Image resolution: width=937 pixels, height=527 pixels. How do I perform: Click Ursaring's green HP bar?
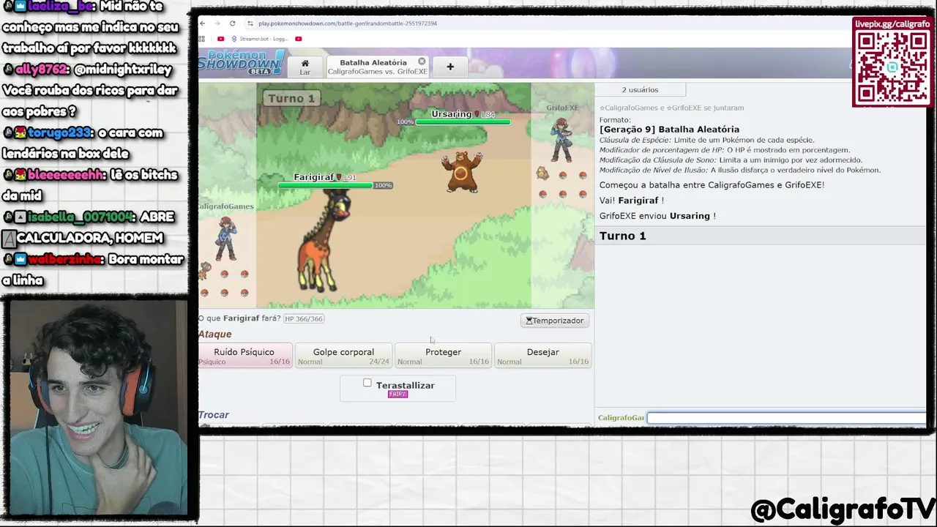463,122
